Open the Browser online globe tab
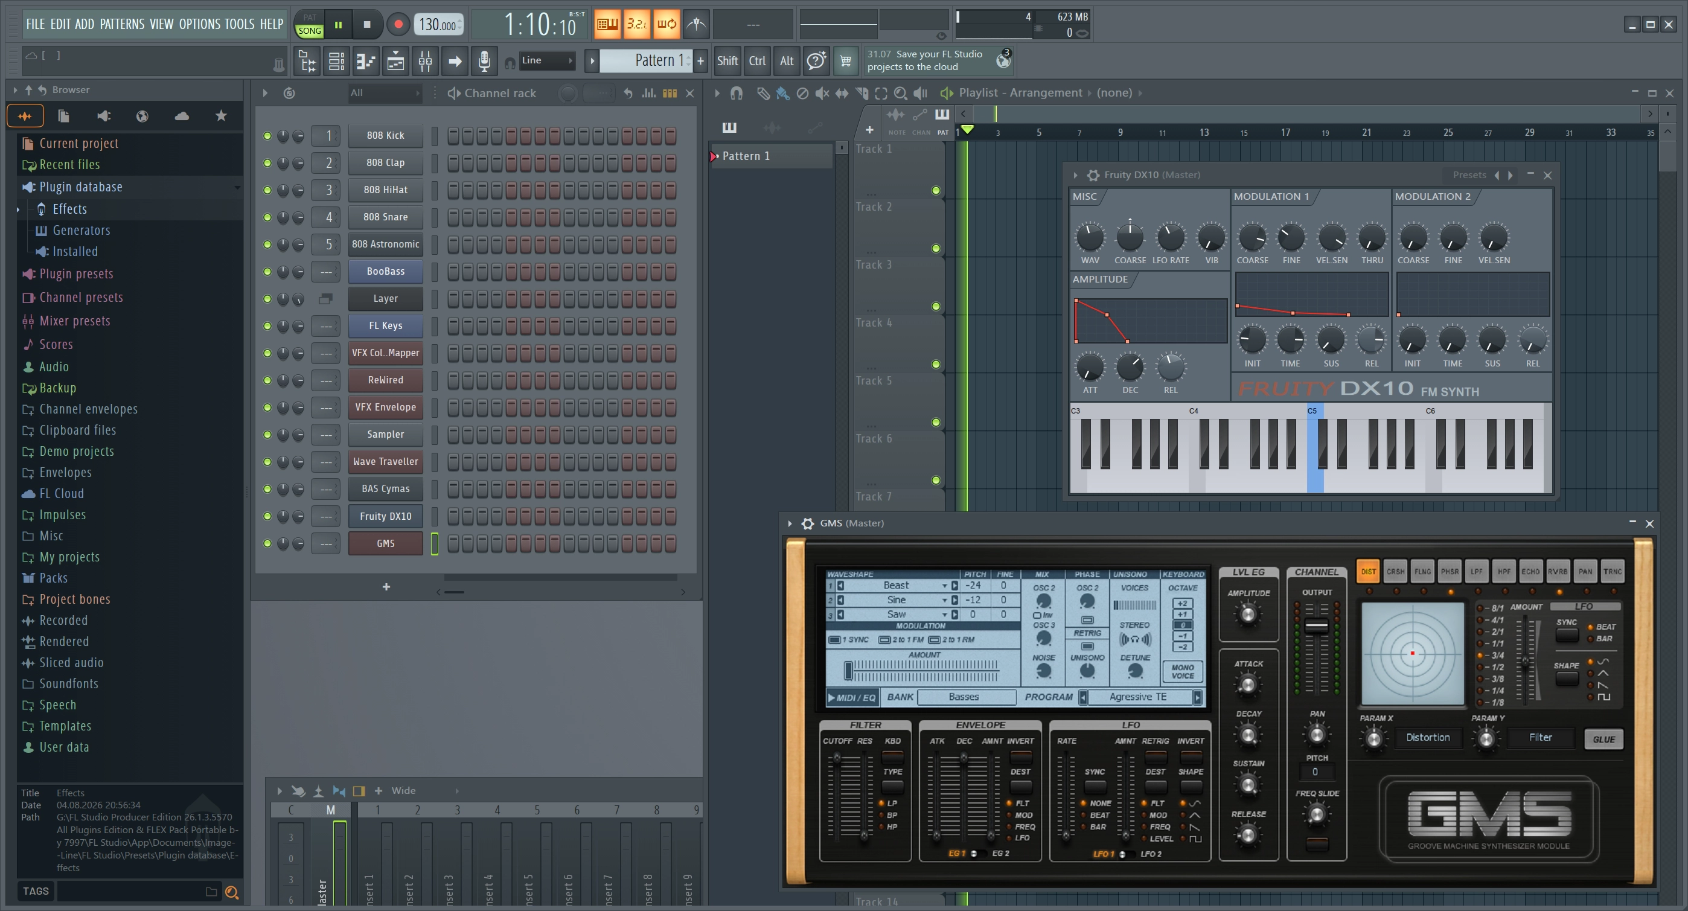 pos(142,116)
